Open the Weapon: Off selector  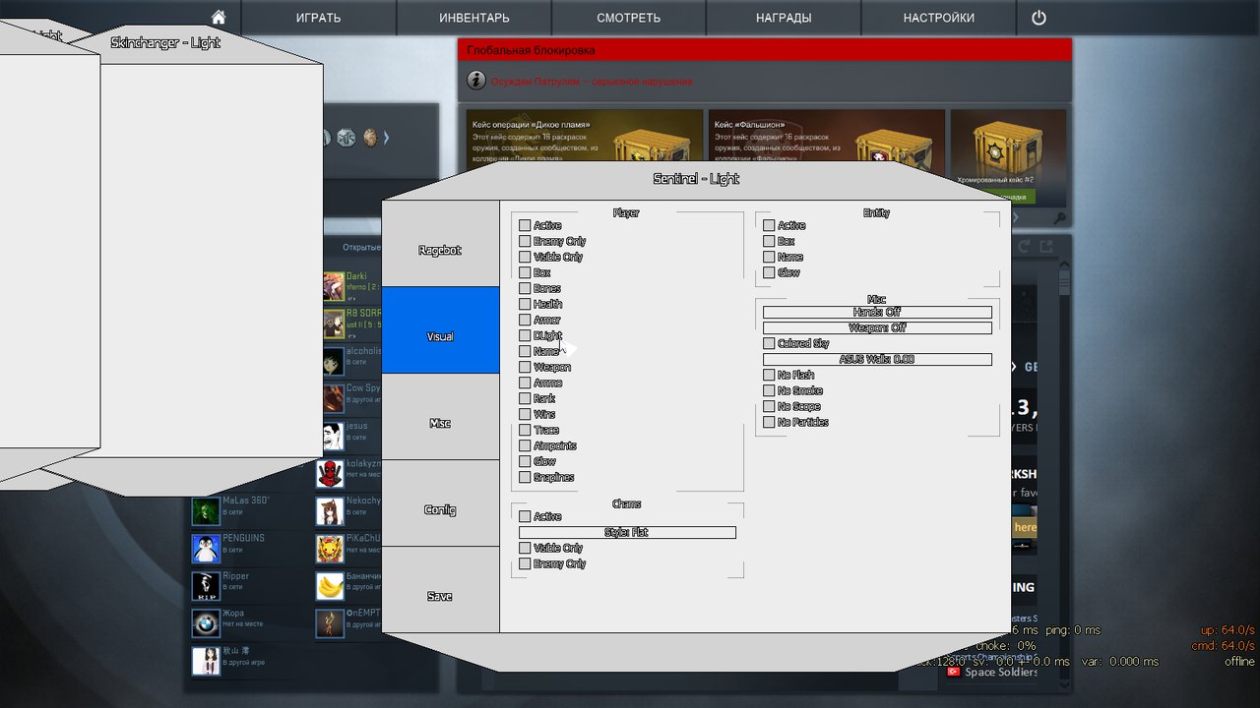coord(877,327)
